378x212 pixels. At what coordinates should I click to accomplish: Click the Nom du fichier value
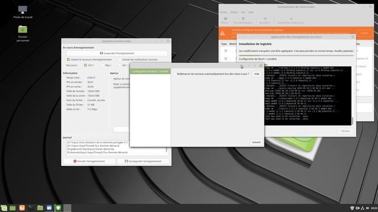pos(96,100)
